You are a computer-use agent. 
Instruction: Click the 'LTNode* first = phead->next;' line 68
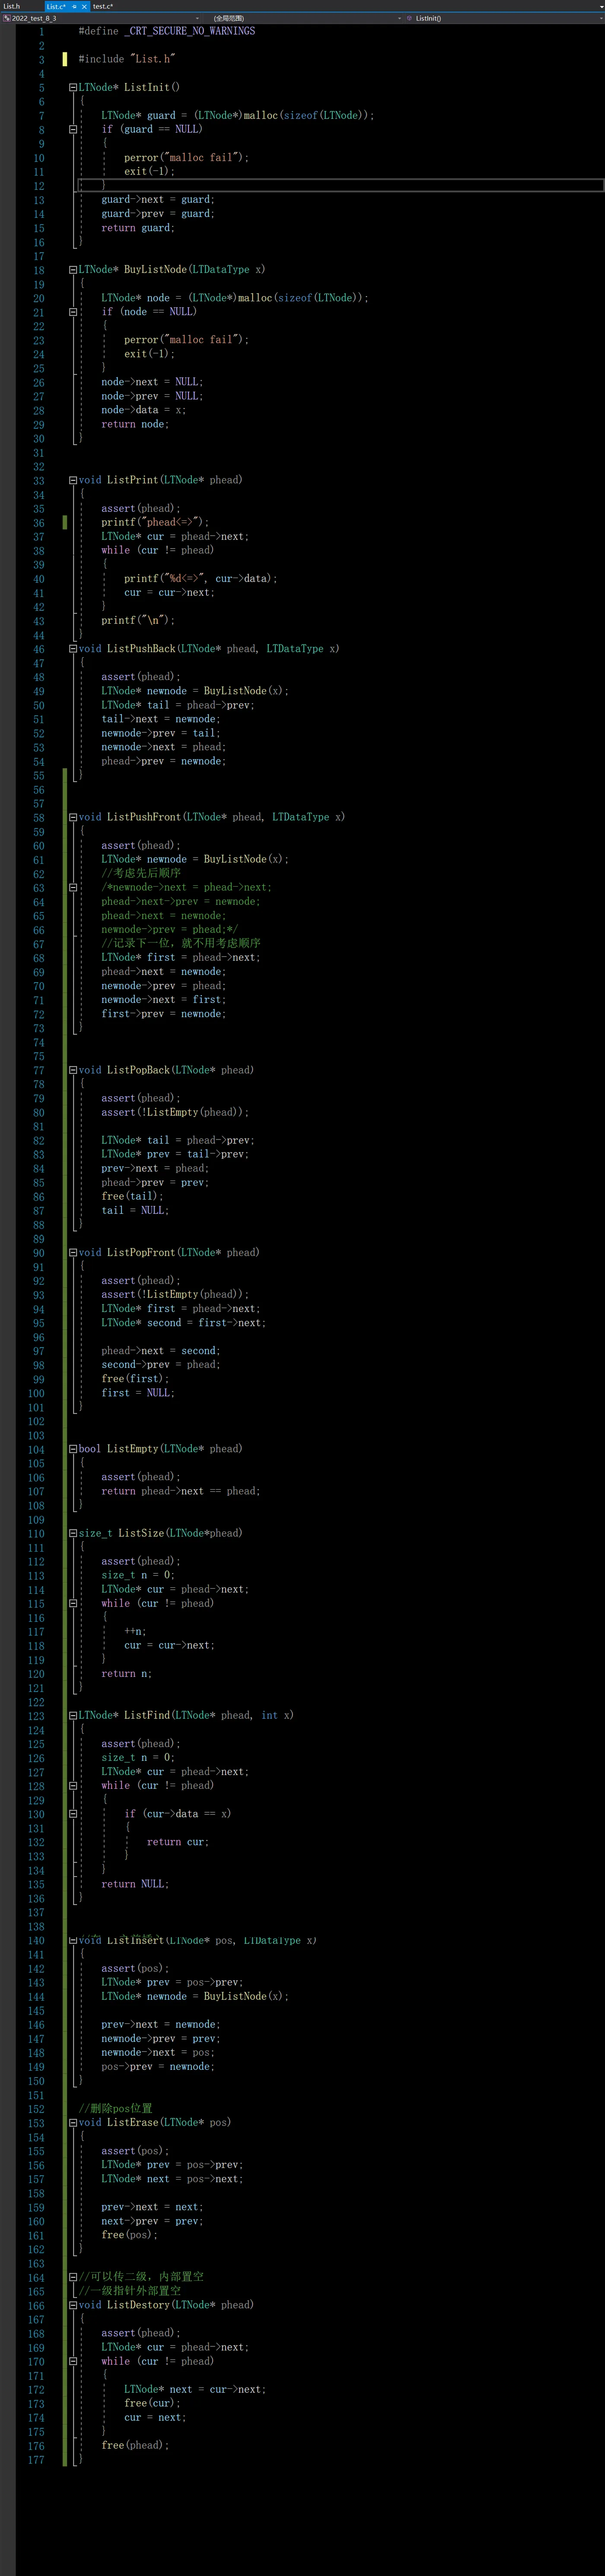click(x=181, y=957)
